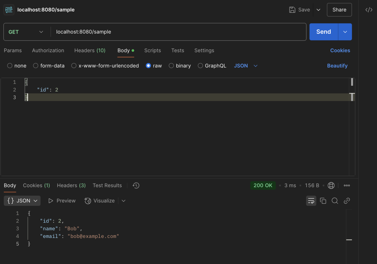This screenshot has height=264, width=377.
Task: Click the Visualize response button
Action: 100,201
